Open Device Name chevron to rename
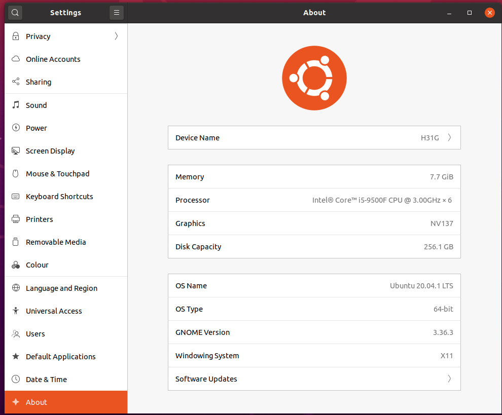502x415 pixels. pos(449,138)
